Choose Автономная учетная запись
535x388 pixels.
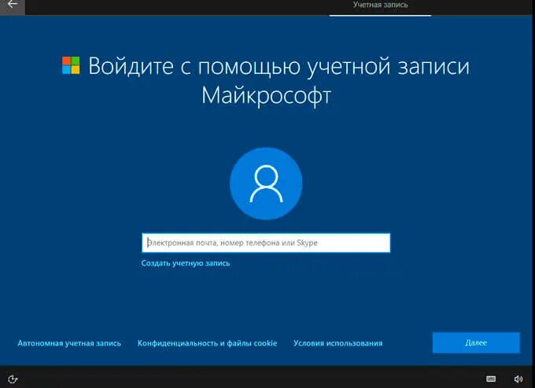(69, 343)
